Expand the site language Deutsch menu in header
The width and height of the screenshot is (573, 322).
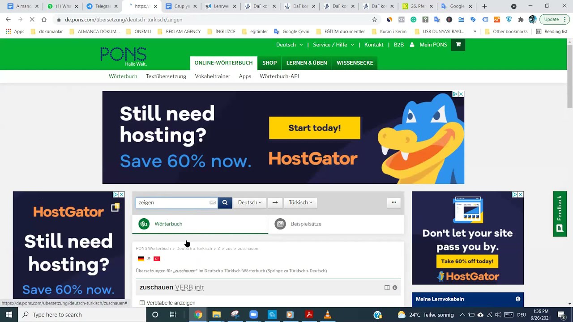(289, 45)
